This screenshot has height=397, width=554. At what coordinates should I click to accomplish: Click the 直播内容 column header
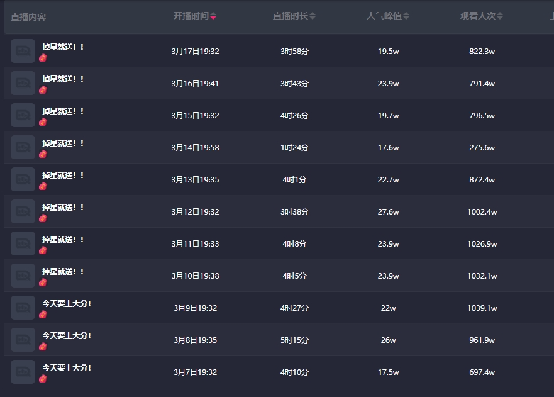28,17
